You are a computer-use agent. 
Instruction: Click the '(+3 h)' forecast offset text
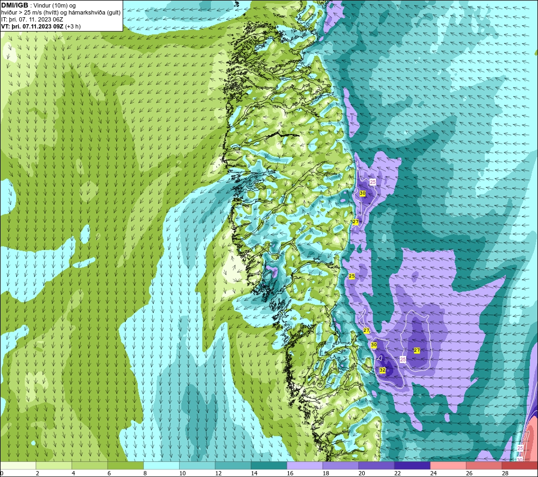tap(73, 26)
